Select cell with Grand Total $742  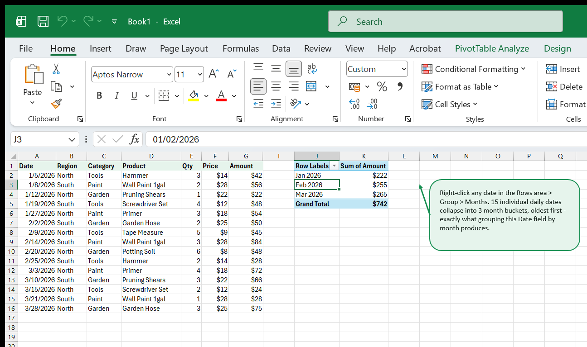(x=364, y=204)
